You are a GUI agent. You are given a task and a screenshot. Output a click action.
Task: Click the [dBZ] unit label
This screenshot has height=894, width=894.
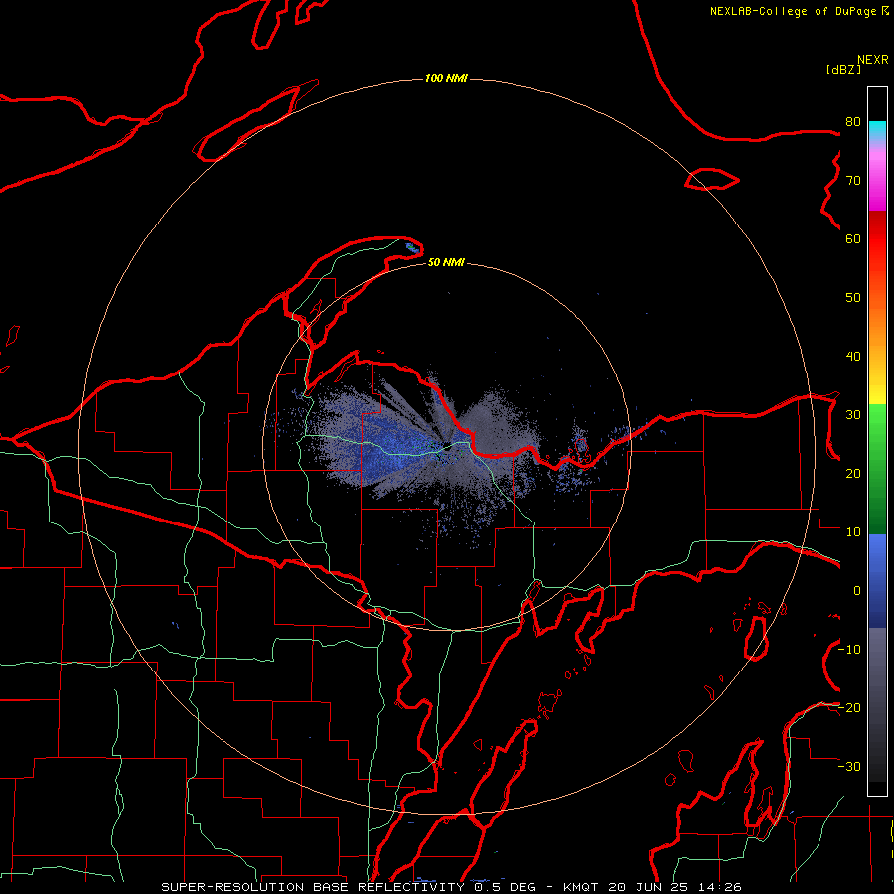[x=843, y=69]
